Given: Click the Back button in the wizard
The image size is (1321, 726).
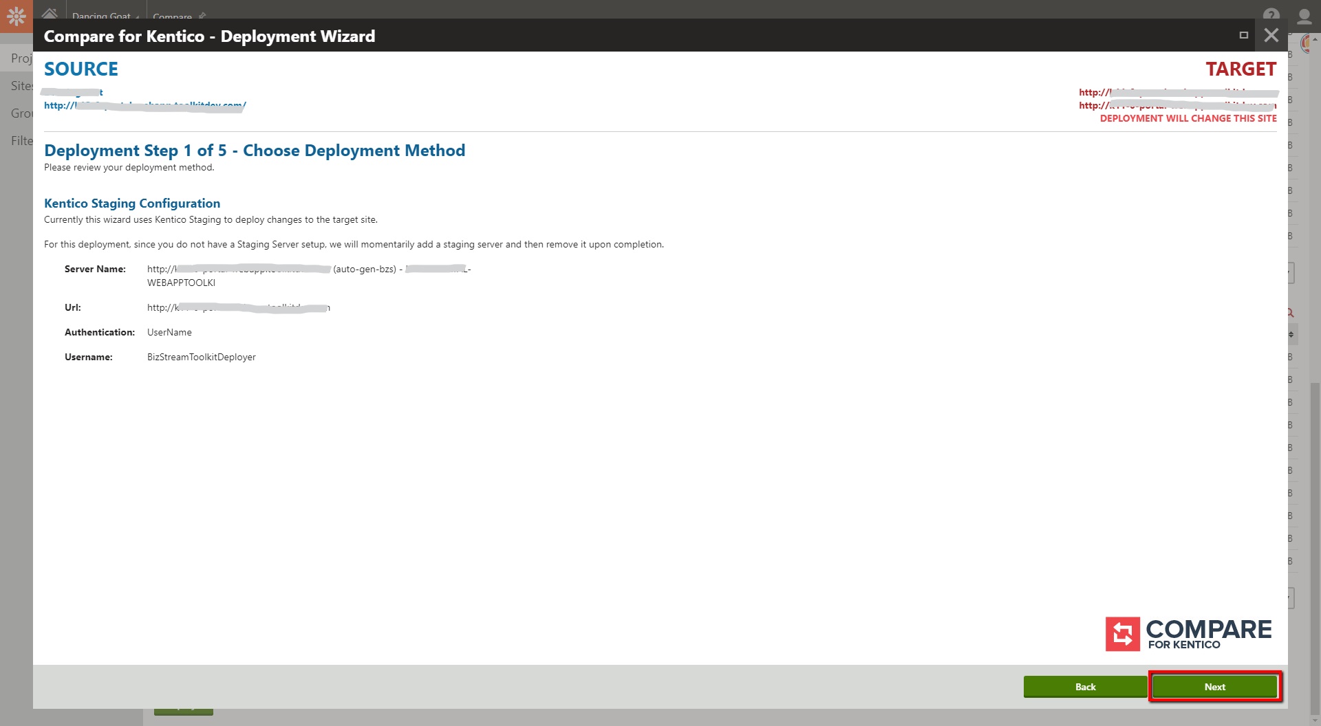Looking at the screenshot, I should coord(1085,687).
